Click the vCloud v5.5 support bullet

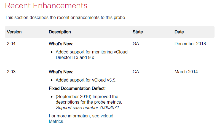click(86, 80)
